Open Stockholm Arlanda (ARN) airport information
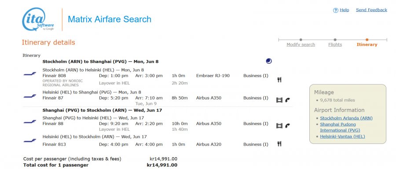 [x=346, y=118]
